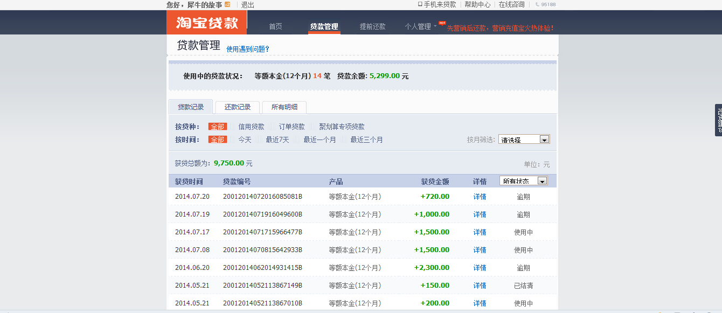Click 退出 to log out

pos(248,4)
